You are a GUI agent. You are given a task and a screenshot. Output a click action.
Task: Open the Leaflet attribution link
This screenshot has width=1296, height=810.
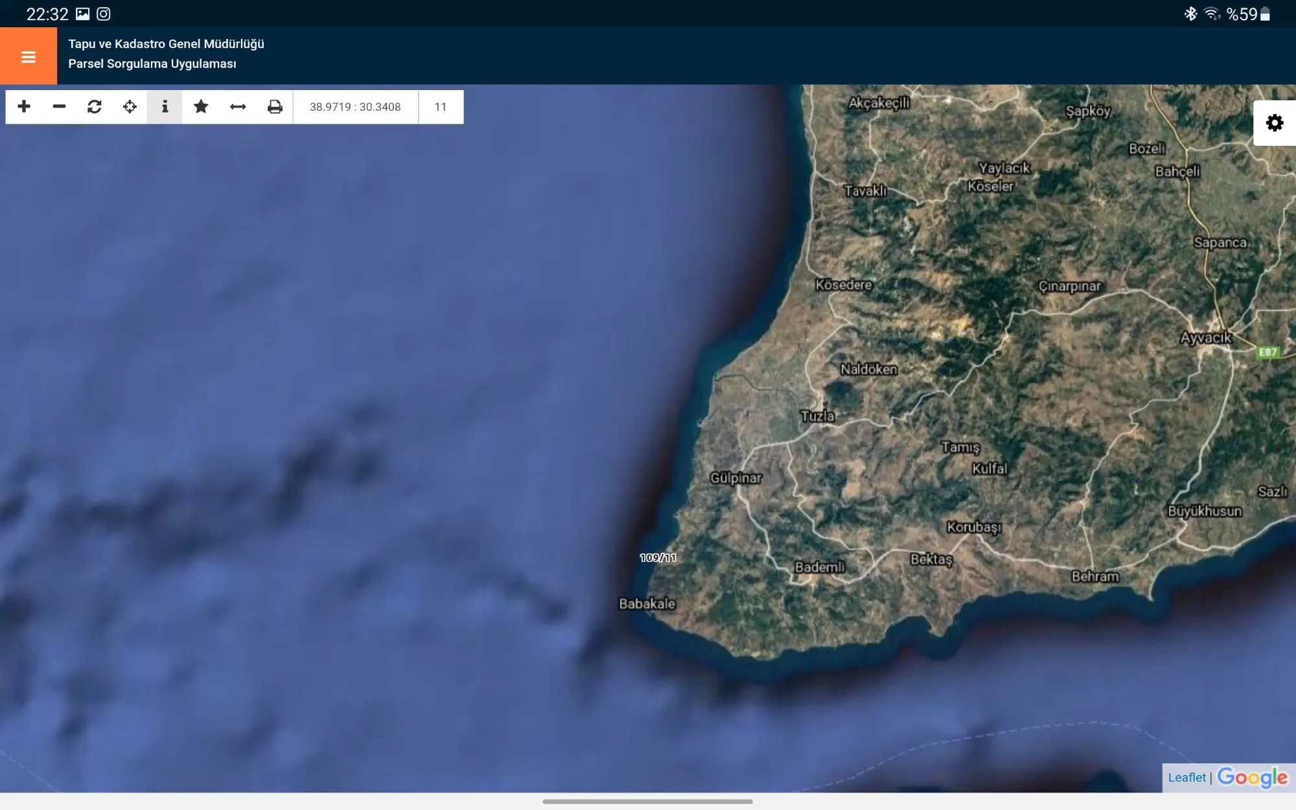click(x=1186, y=778)
